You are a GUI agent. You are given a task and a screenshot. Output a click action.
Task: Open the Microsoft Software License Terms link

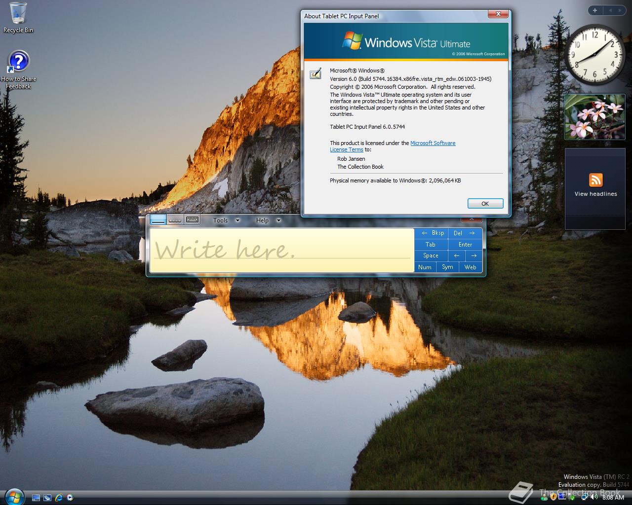click(393, 146)
